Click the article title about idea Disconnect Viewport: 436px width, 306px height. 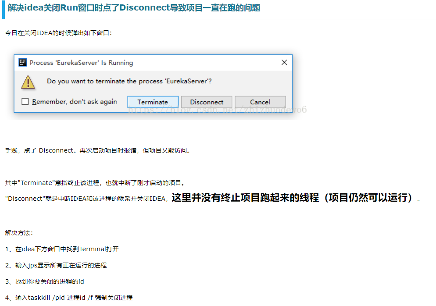(134, 7)
